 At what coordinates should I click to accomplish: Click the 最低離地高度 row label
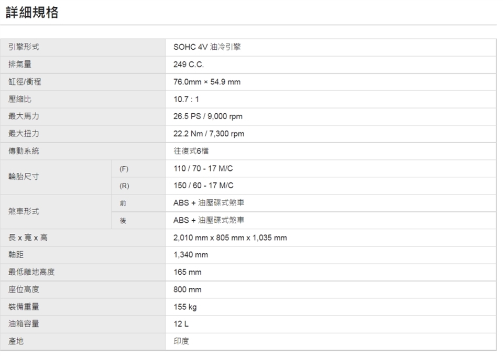pyautogui.click(x=31, y=272)
